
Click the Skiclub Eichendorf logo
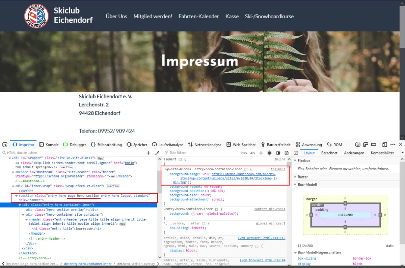36,16
